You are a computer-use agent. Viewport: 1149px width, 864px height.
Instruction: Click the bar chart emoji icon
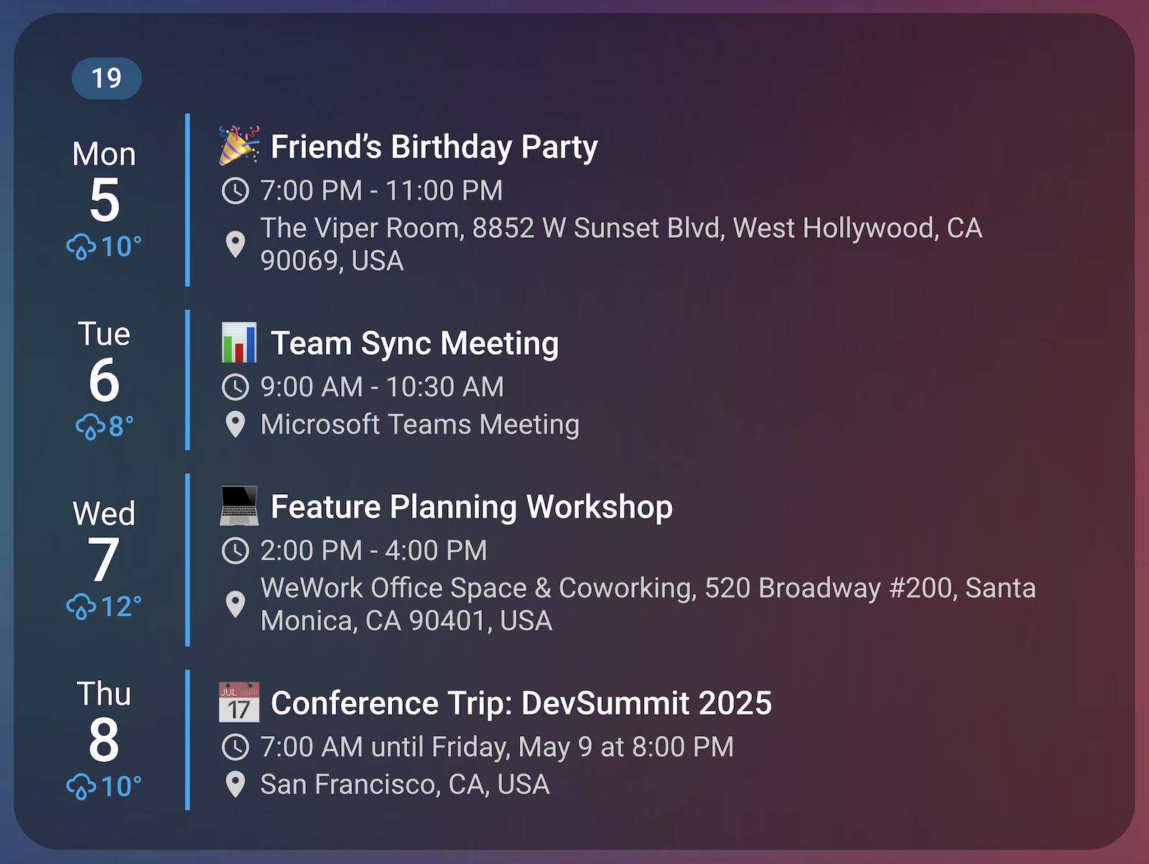(x=238, y=343)
